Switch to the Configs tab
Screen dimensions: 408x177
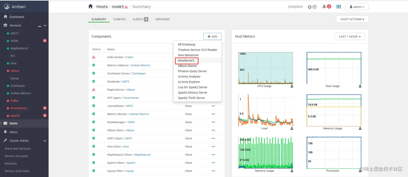(119, 19)
